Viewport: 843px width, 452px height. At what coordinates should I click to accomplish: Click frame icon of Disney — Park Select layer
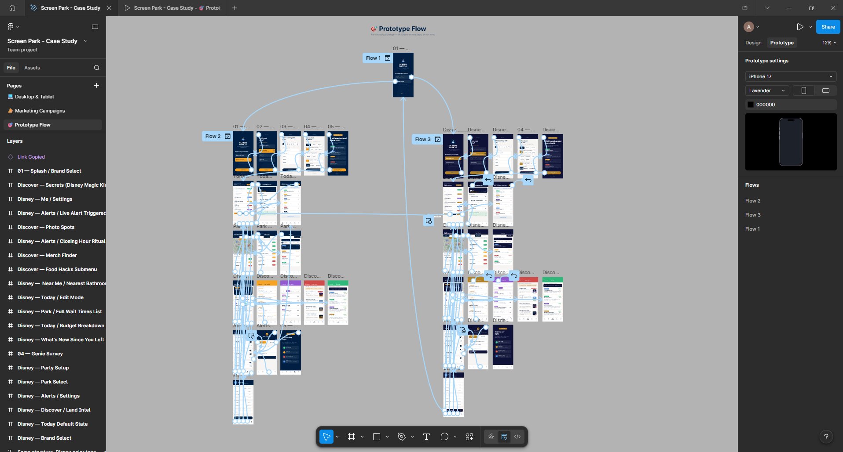[11, 382]
